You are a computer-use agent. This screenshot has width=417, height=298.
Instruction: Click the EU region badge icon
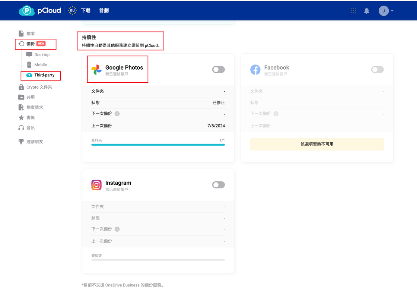(72, 11)
